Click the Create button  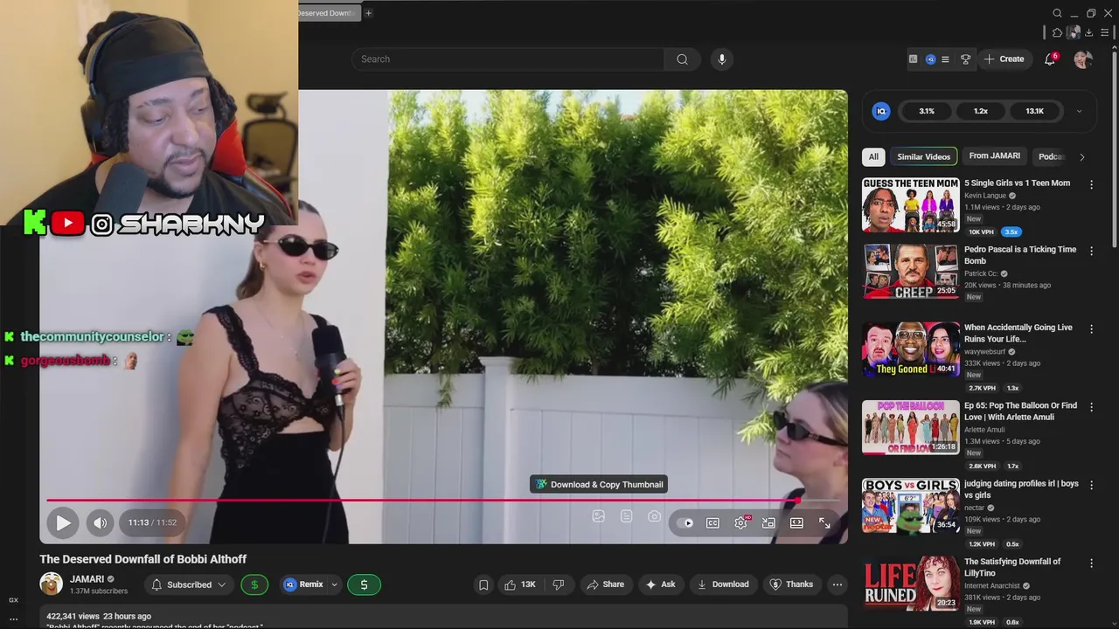point(1004,59)
